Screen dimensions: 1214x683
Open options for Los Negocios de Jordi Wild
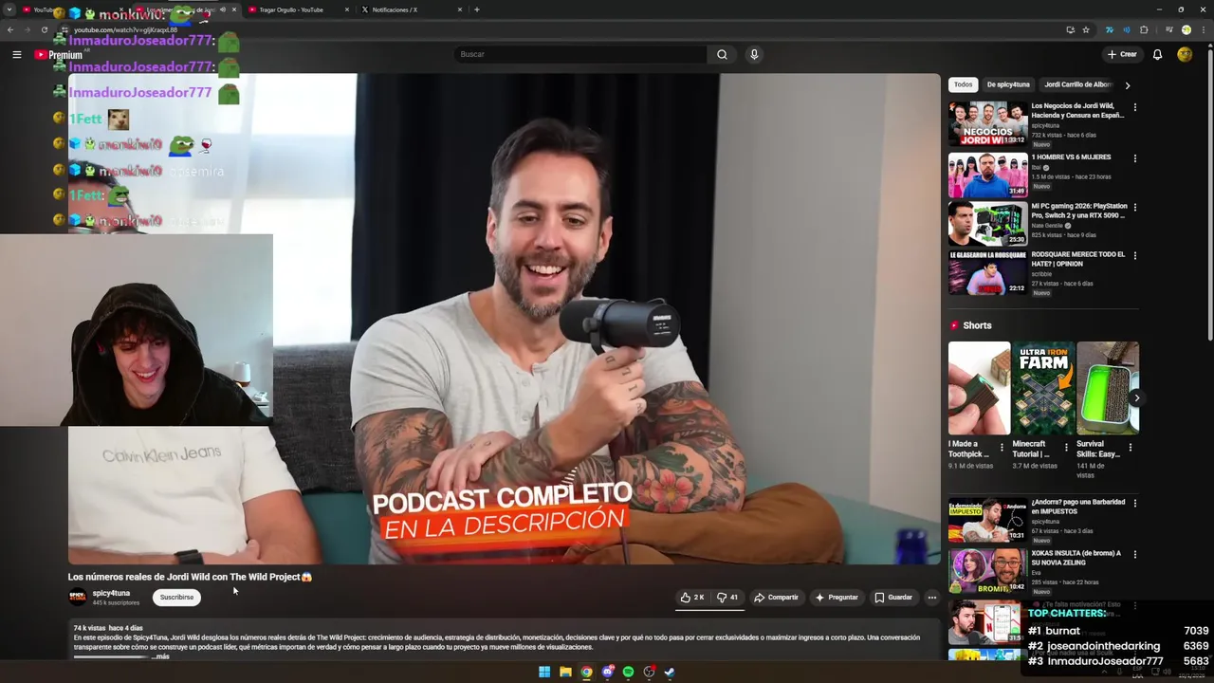pyautogui.click(x=1134, y=107)
